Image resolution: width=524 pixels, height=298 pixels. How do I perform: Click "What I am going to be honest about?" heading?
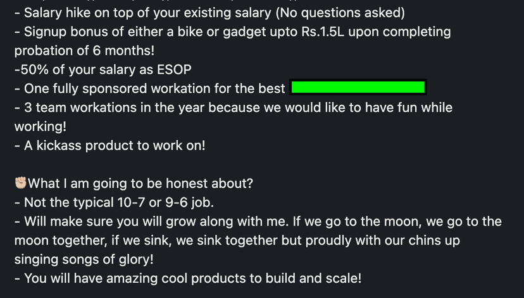tap(141, 184)
